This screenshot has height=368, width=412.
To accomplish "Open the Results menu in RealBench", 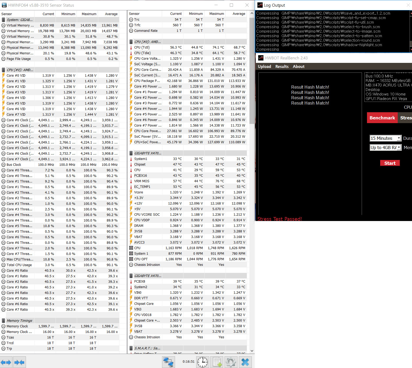I will click(282, 67).
